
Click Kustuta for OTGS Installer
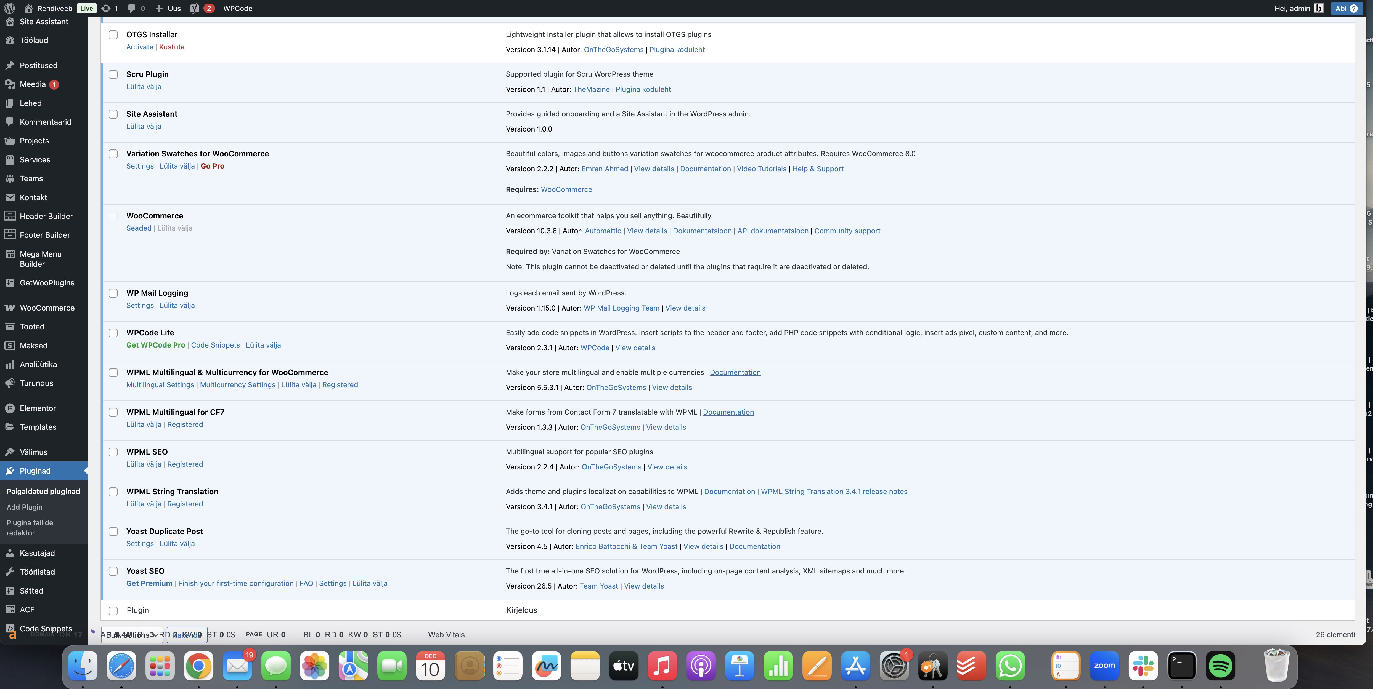(172, 47)
